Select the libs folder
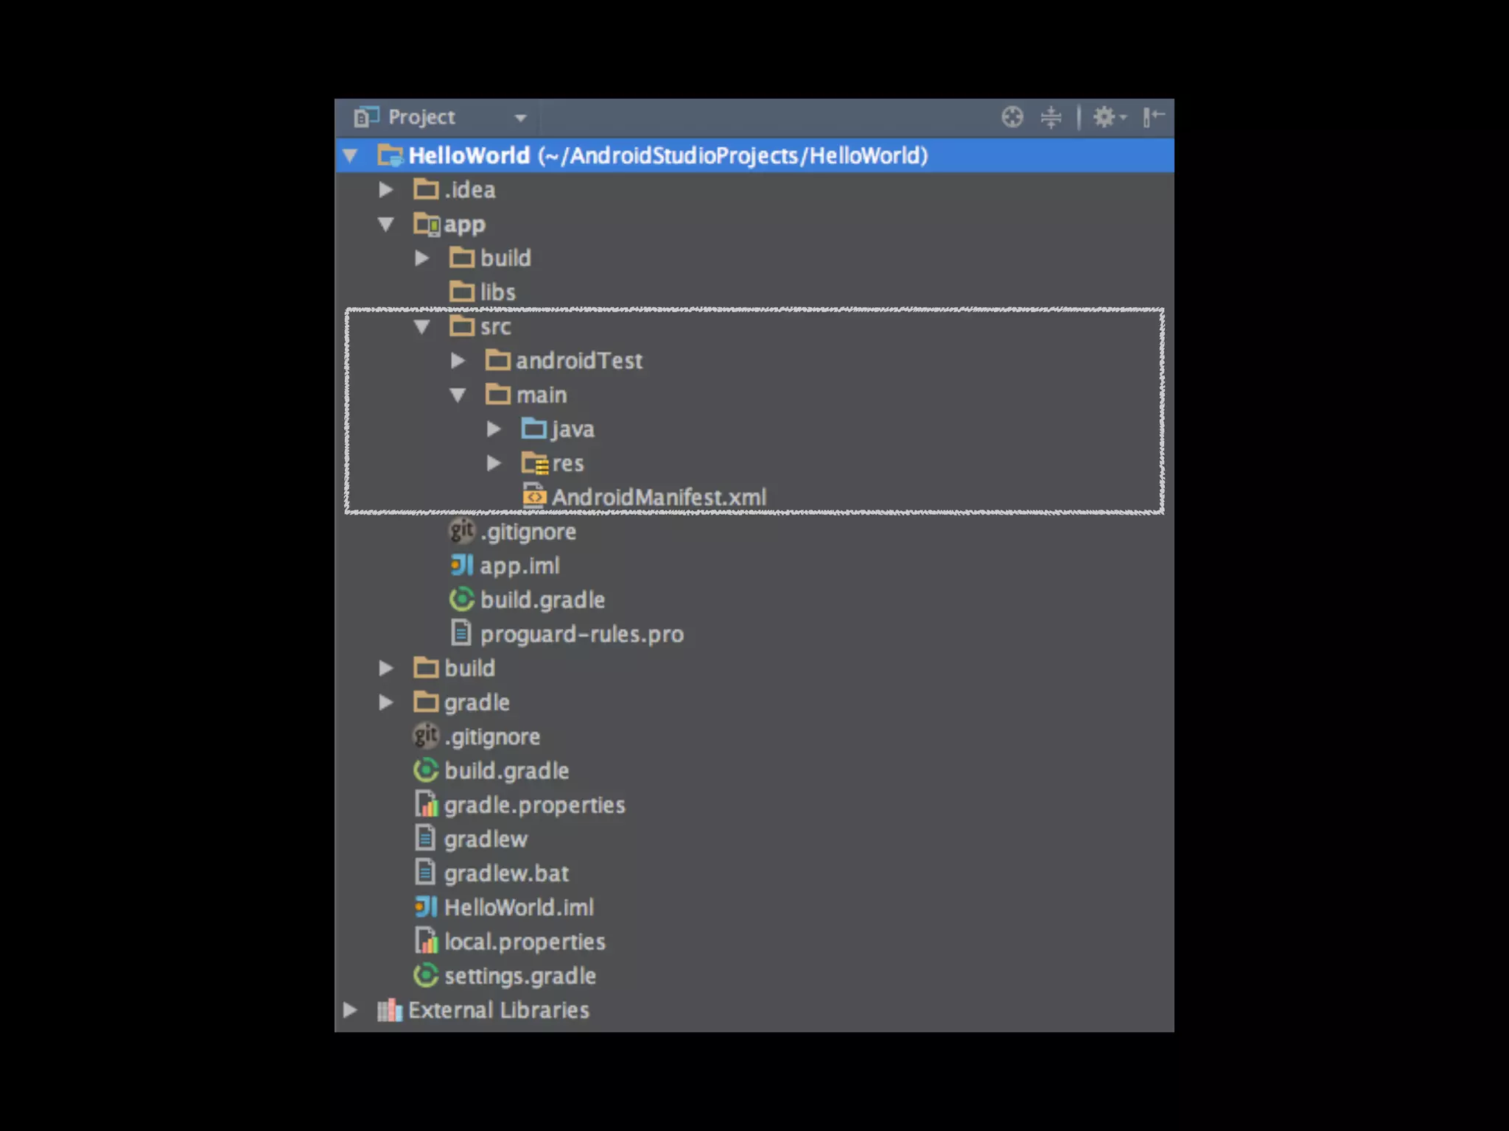 (x=497, y=292)
